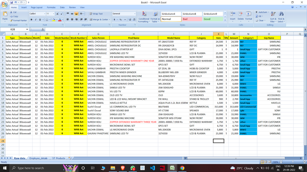Screen dimensions: 307x172
Task: Open the Fill dropdown
Action: [259, 17]
